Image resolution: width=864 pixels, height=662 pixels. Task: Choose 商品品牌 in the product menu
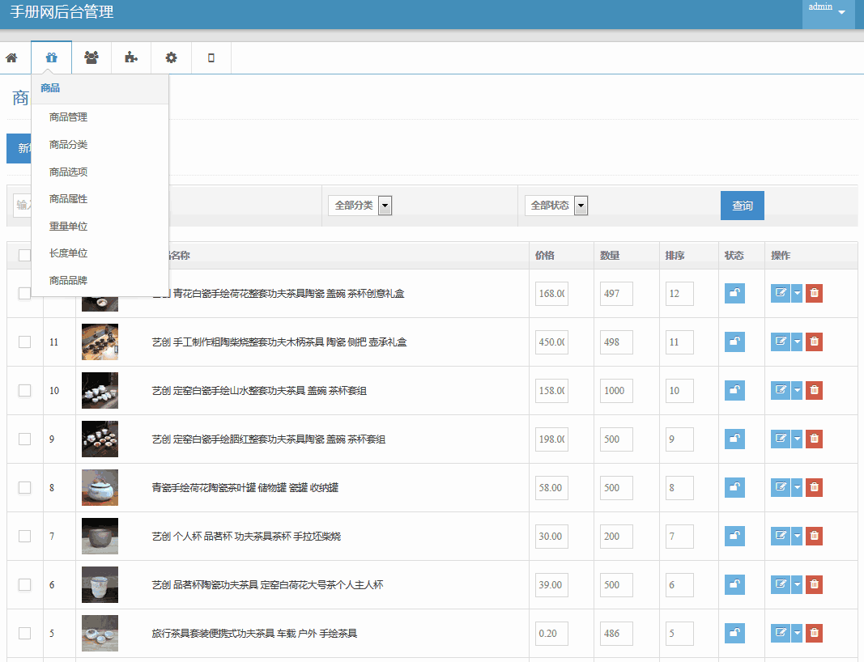point(68,281)
